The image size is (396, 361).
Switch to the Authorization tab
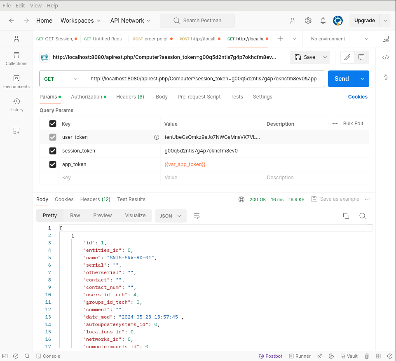coord(89,97)
